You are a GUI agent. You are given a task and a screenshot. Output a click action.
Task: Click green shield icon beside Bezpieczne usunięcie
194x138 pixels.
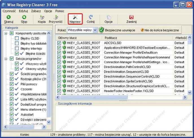(x=101, y=30)
